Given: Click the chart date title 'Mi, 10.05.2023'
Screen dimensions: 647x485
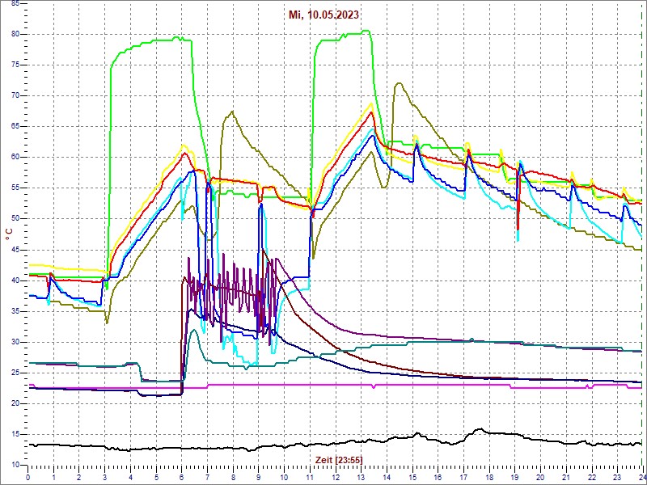Looking at the screenshot, I should tap(323, 15).
